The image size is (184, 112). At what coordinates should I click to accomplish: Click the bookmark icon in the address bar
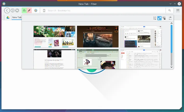(x=44, y=10)
